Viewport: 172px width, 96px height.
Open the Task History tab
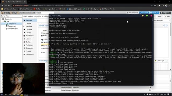pos(30,36)
